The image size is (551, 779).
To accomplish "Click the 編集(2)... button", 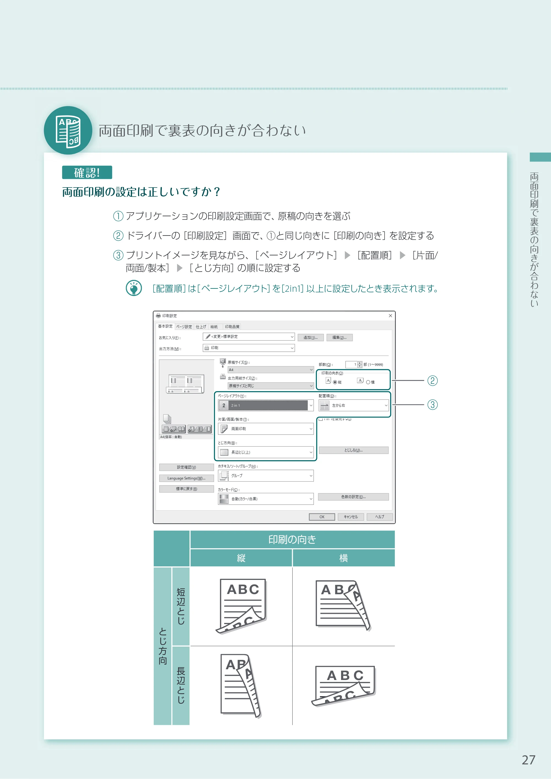I will tap(339, 338).
